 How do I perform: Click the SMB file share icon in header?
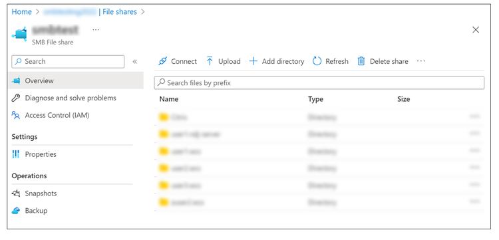[x=19, y=34]
